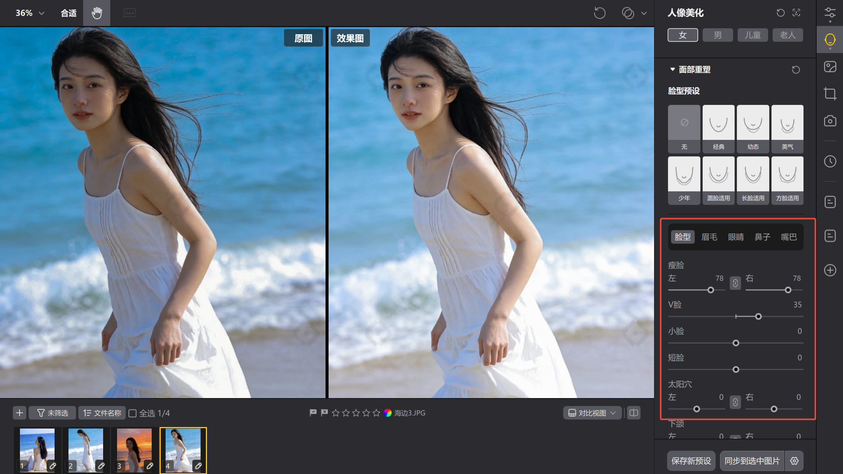The image size is (843, 474).
Task: Open the adjustment sliders panel icon
Action: (830, 13)
